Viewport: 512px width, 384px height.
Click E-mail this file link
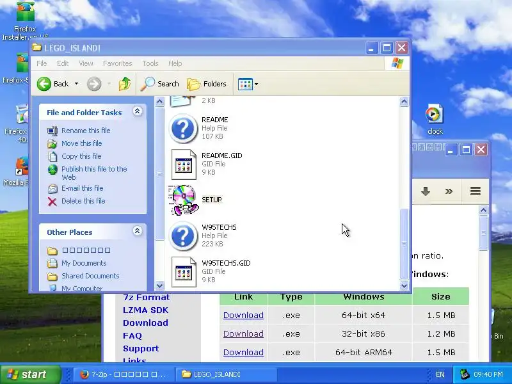[83, 188]
